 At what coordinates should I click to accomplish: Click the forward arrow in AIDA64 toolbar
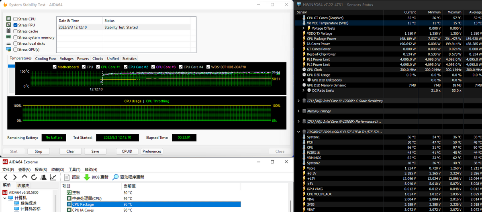(x=14, y=177)
